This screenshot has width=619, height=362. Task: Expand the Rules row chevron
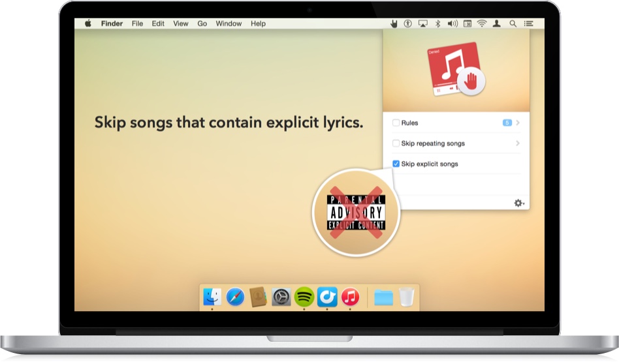[518, 123]
